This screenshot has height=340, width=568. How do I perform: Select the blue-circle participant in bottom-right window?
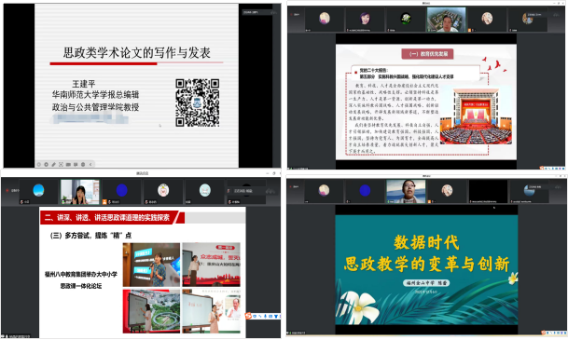365,190
